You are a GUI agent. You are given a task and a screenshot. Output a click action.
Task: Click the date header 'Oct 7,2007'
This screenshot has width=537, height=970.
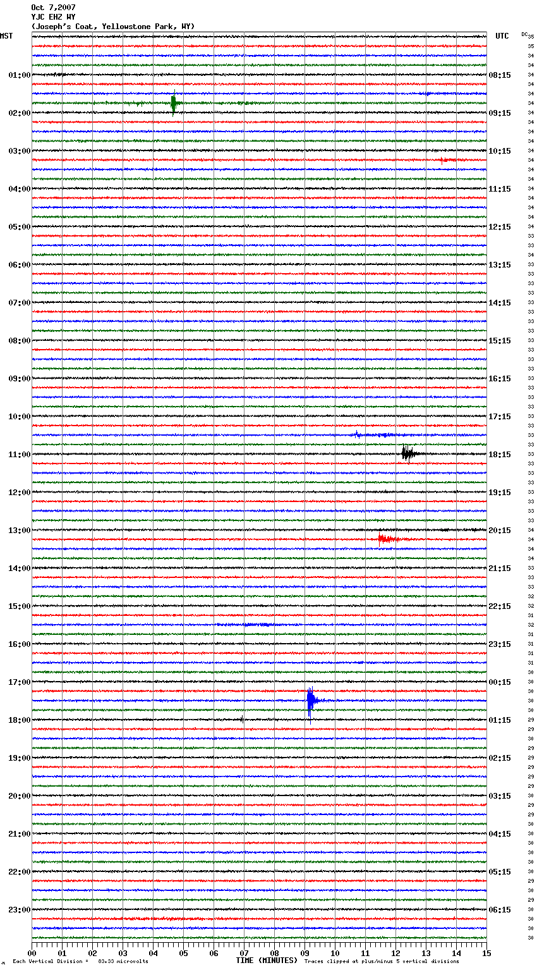point(53,8)
